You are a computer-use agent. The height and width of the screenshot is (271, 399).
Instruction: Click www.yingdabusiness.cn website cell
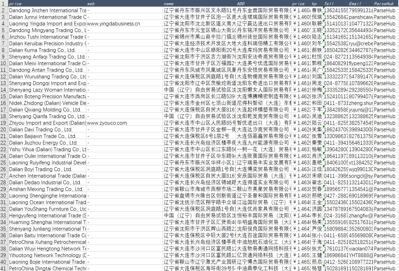(x=125, y=24)
